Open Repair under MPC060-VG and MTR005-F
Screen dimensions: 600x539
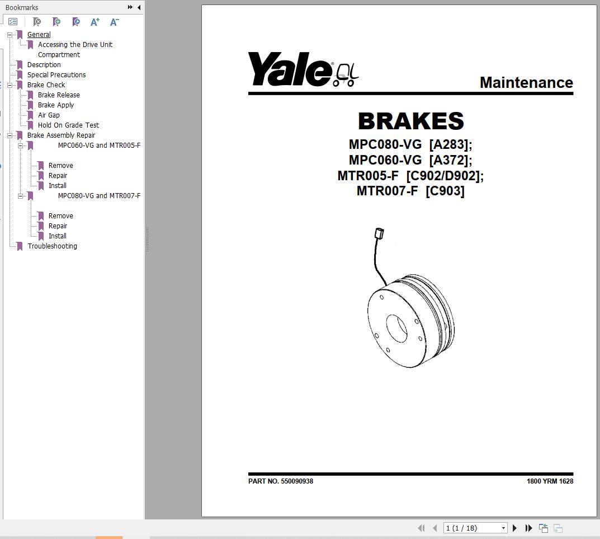[58, 175]
